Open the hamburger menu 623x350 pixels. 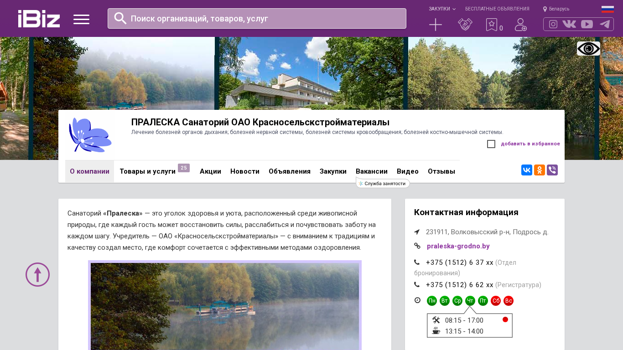[81, 19]
